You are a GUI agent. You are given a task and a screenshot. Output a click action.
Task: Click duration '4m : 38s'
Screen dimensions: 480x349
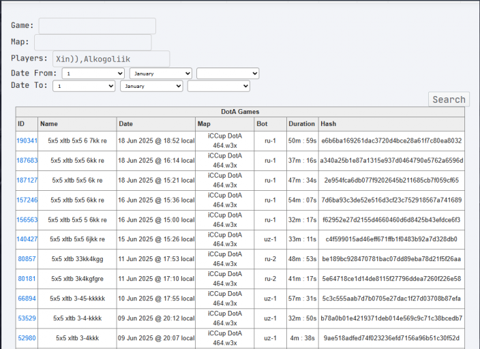click(303, 338)
